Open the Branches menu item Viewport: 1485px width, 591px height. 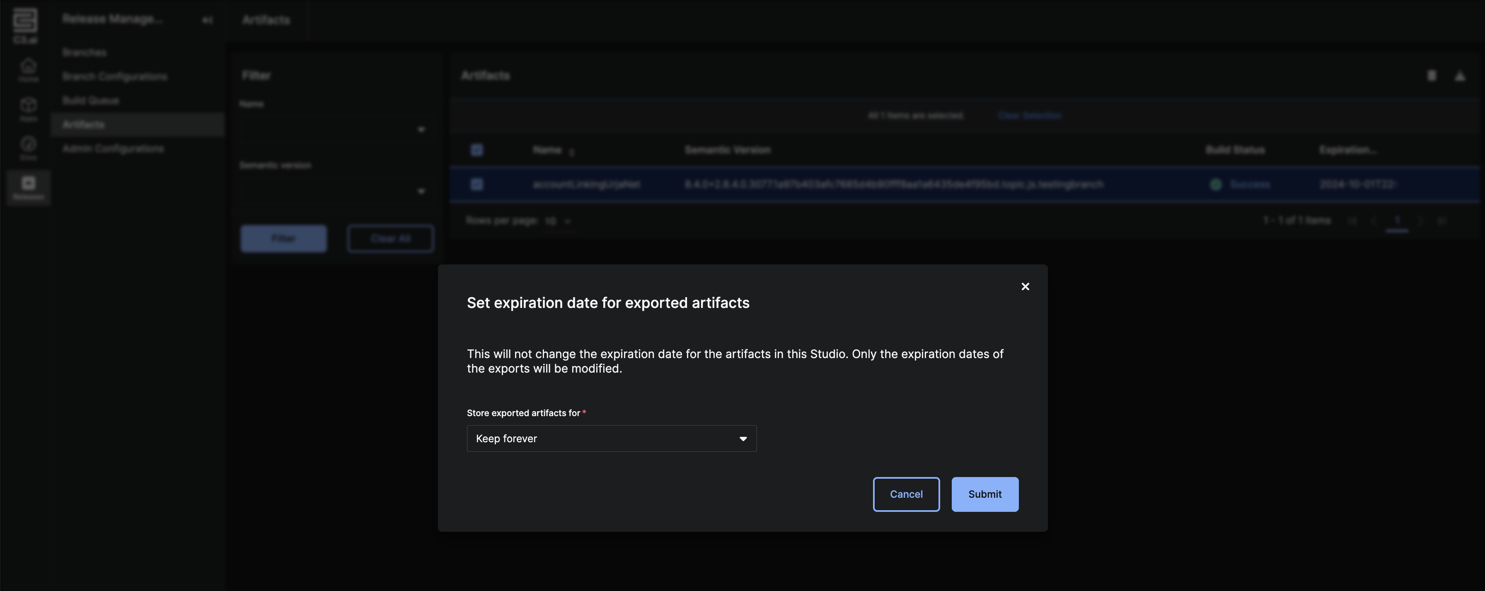click(84, 53)
